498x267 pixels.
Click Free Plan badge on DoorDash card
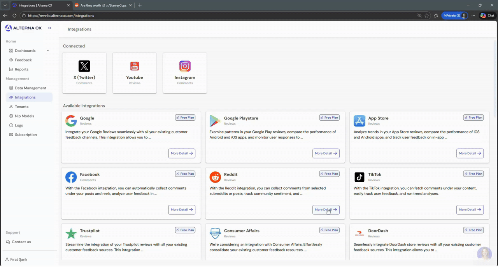(473, 230)
